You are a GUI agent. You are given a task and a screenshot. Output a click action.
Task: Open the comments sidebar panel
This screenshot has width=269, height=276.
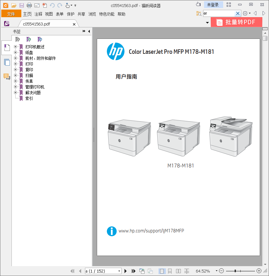[7, 77]
